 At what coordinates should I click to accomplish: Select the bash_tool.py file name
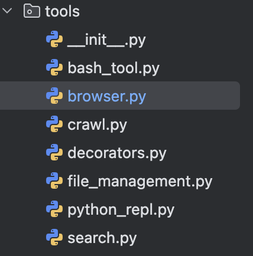(113, 68)
